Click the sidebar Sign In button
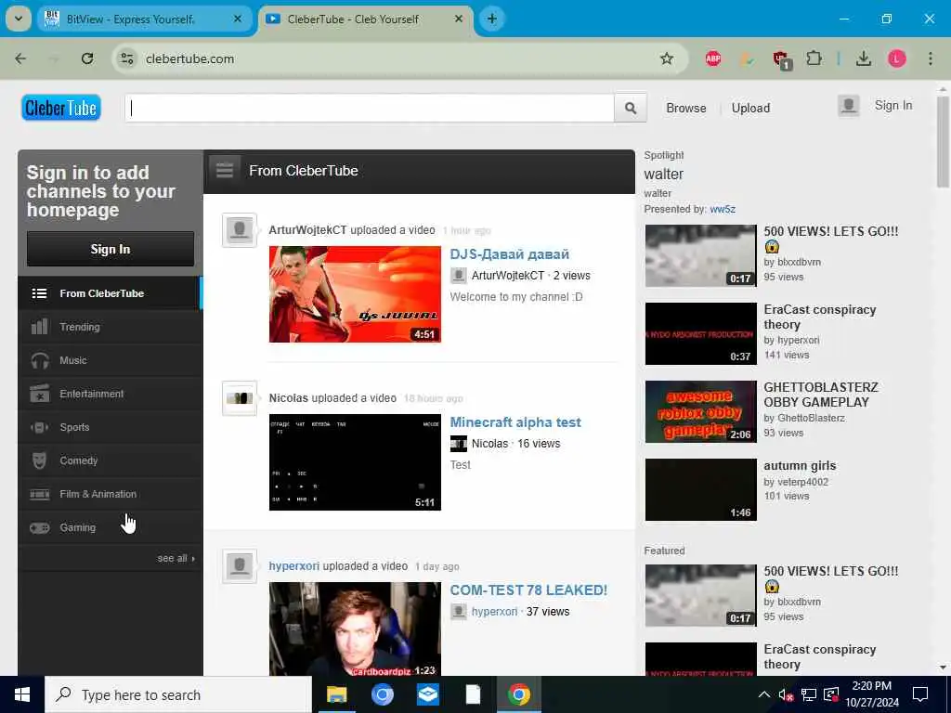 click(x=111, y=249)
